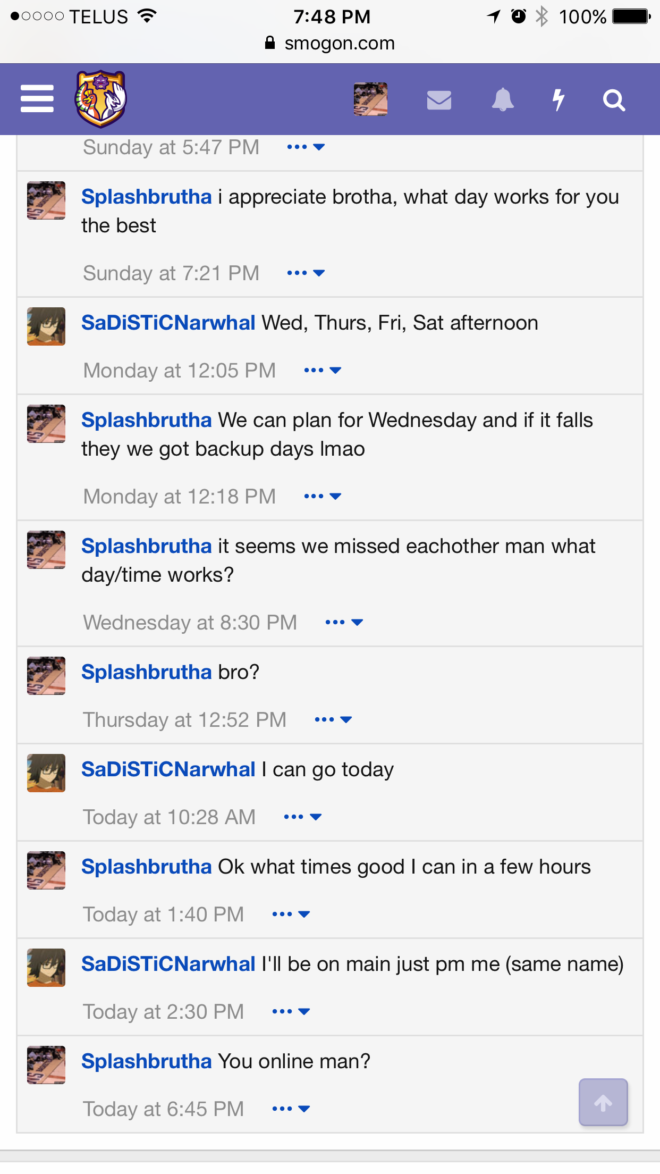Tap SaDiSTiCNarwhal avatar beside "Wed, Thurs, Fri" comment

46,326
